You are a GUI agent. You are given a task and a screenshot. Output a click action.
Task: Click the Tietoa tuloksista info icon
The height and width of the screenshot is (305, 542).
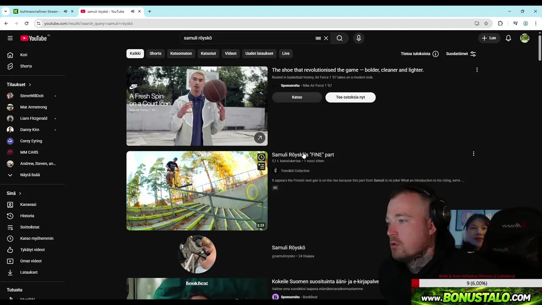(x=436, y=54)
